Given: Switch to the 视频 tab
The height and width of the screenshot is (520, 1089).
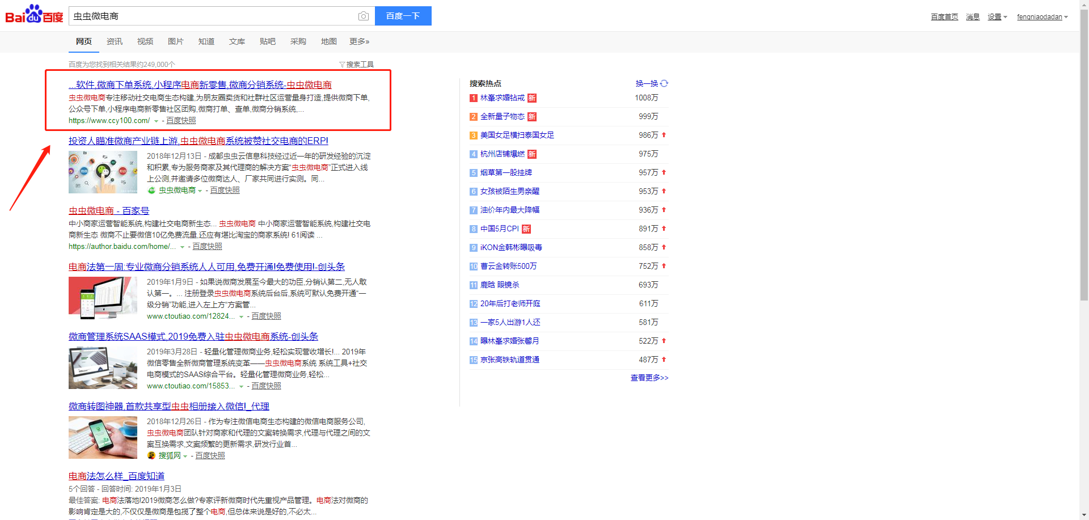Looking at the screenshot, I should [x=145, y=41].
